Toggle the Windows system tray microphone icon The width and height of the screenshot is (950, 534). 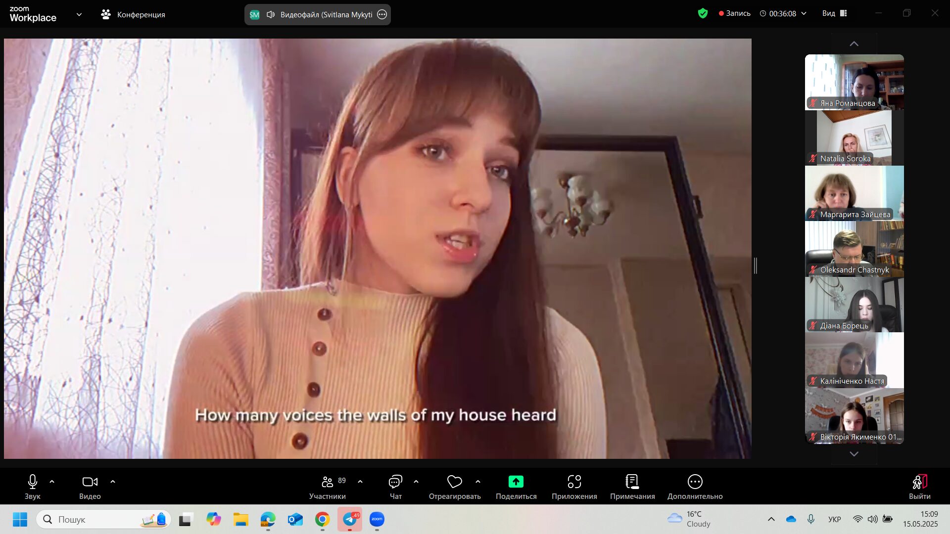(810, 519)
